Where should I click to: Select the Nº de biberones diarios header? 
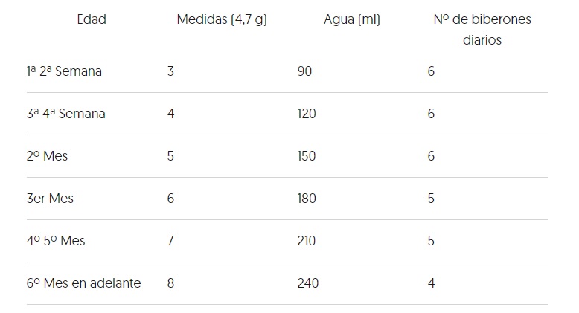click(482, 30)
